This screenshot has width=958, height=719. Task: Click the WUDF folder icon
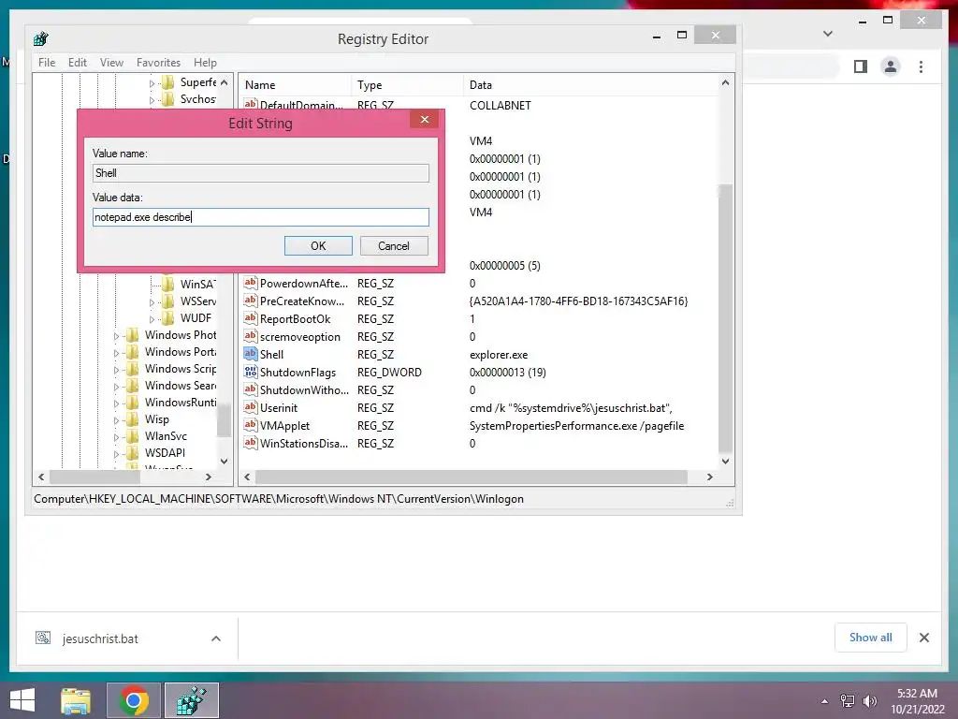[167, 318]
